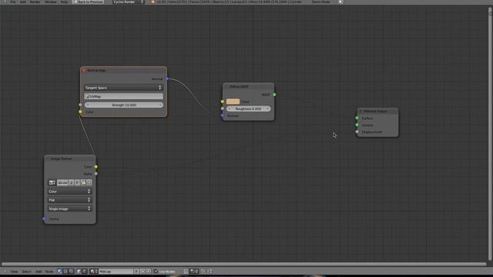Click the Strength input socket on Normal Map

click(80, 105)
